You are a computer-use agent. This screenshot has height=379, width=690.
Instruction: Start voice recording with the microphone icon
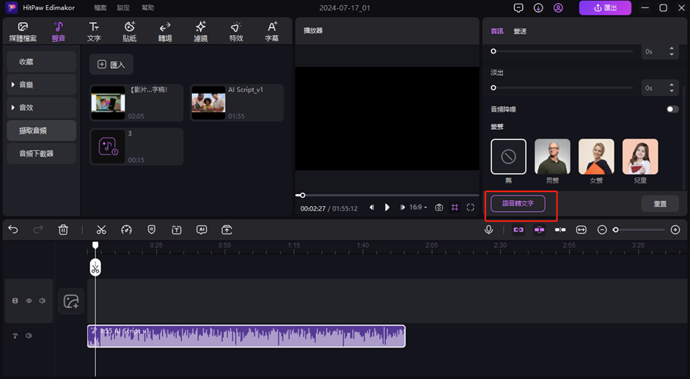pos(488,229)
